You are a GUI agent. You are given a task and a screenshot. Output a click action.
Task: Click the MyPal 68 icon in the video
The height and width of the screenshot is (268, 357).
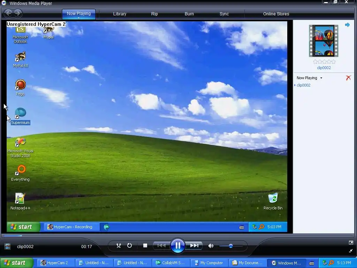[20, 59]
